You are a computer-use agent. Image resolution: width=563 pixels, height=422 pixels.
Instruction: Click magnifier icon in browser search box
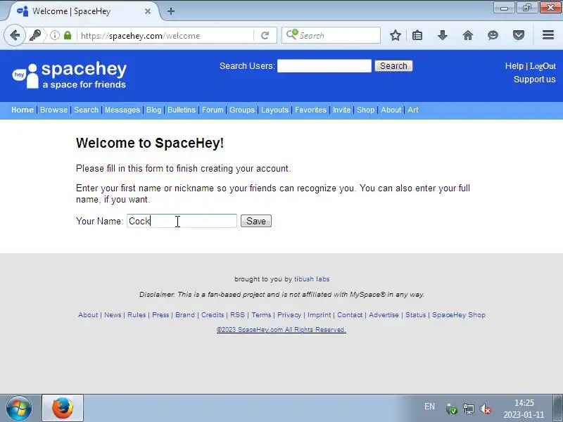pyautogui.click(x=292, y=34)
